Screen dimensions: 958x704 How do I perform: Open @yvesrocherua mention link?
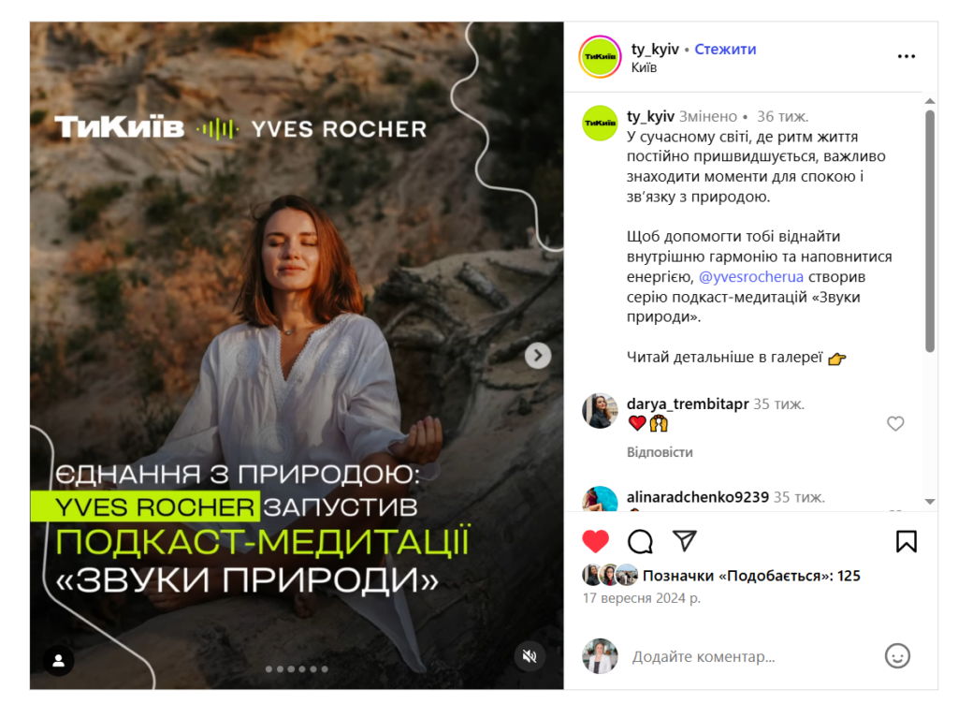pyautogui.click(x=751, y=277)
